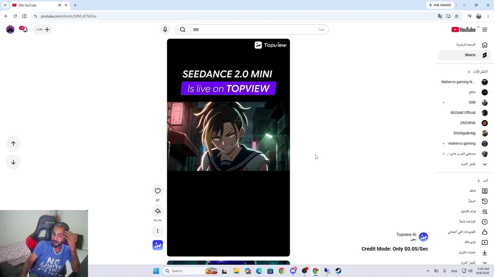Submit search with the magnifier icon
Image resolution: width=494 pixels, height=277 pixels.
pyautogui.click(x=183, y=30)
